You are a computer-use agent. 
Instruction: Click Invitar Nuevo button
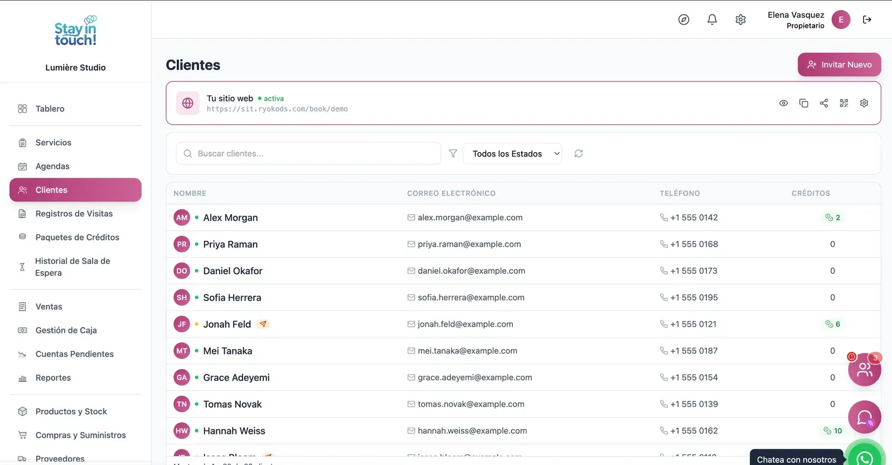[x=839, y=65]
